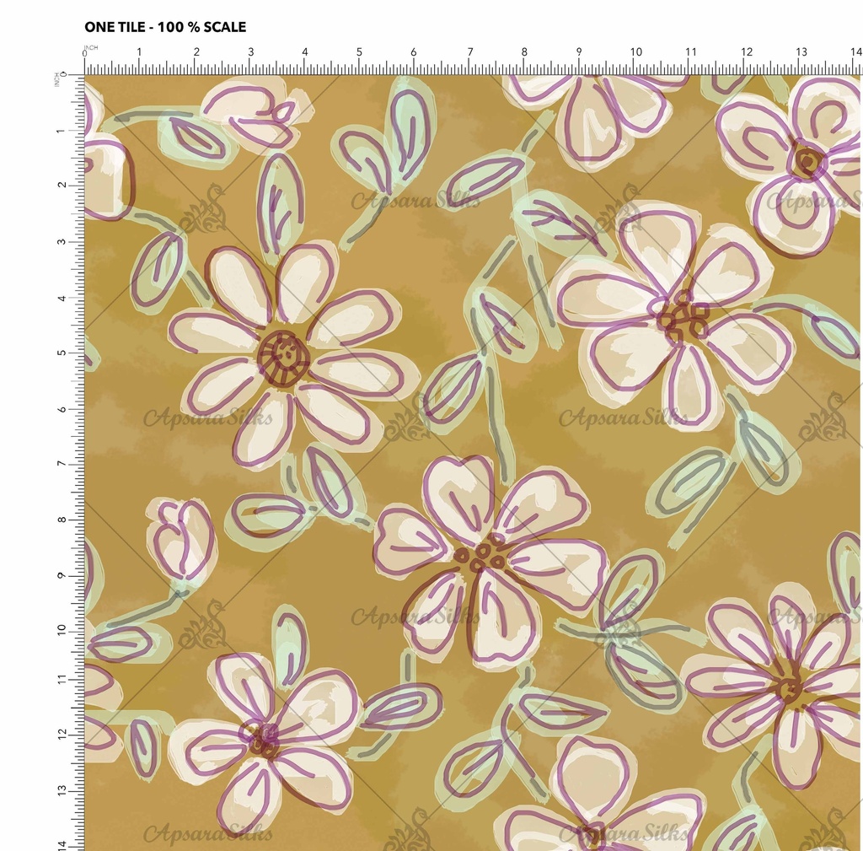The width and height of the screenshot is (863, 851).
Task: Click the swan logo watermark near upper left
Action: point(203,209)
